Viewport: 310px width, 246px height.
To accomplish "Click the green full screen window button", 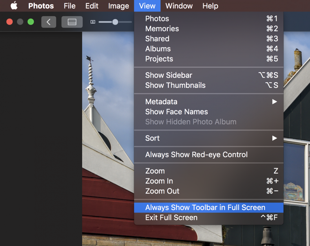I will coord(31,22).
